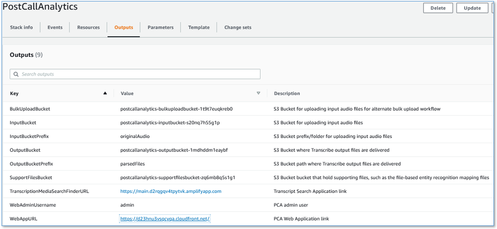Click 'PCA Web Application link' description

[x=301, y=218]
